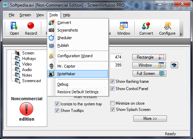Select Screencast in the settings tree

[32, 81]
